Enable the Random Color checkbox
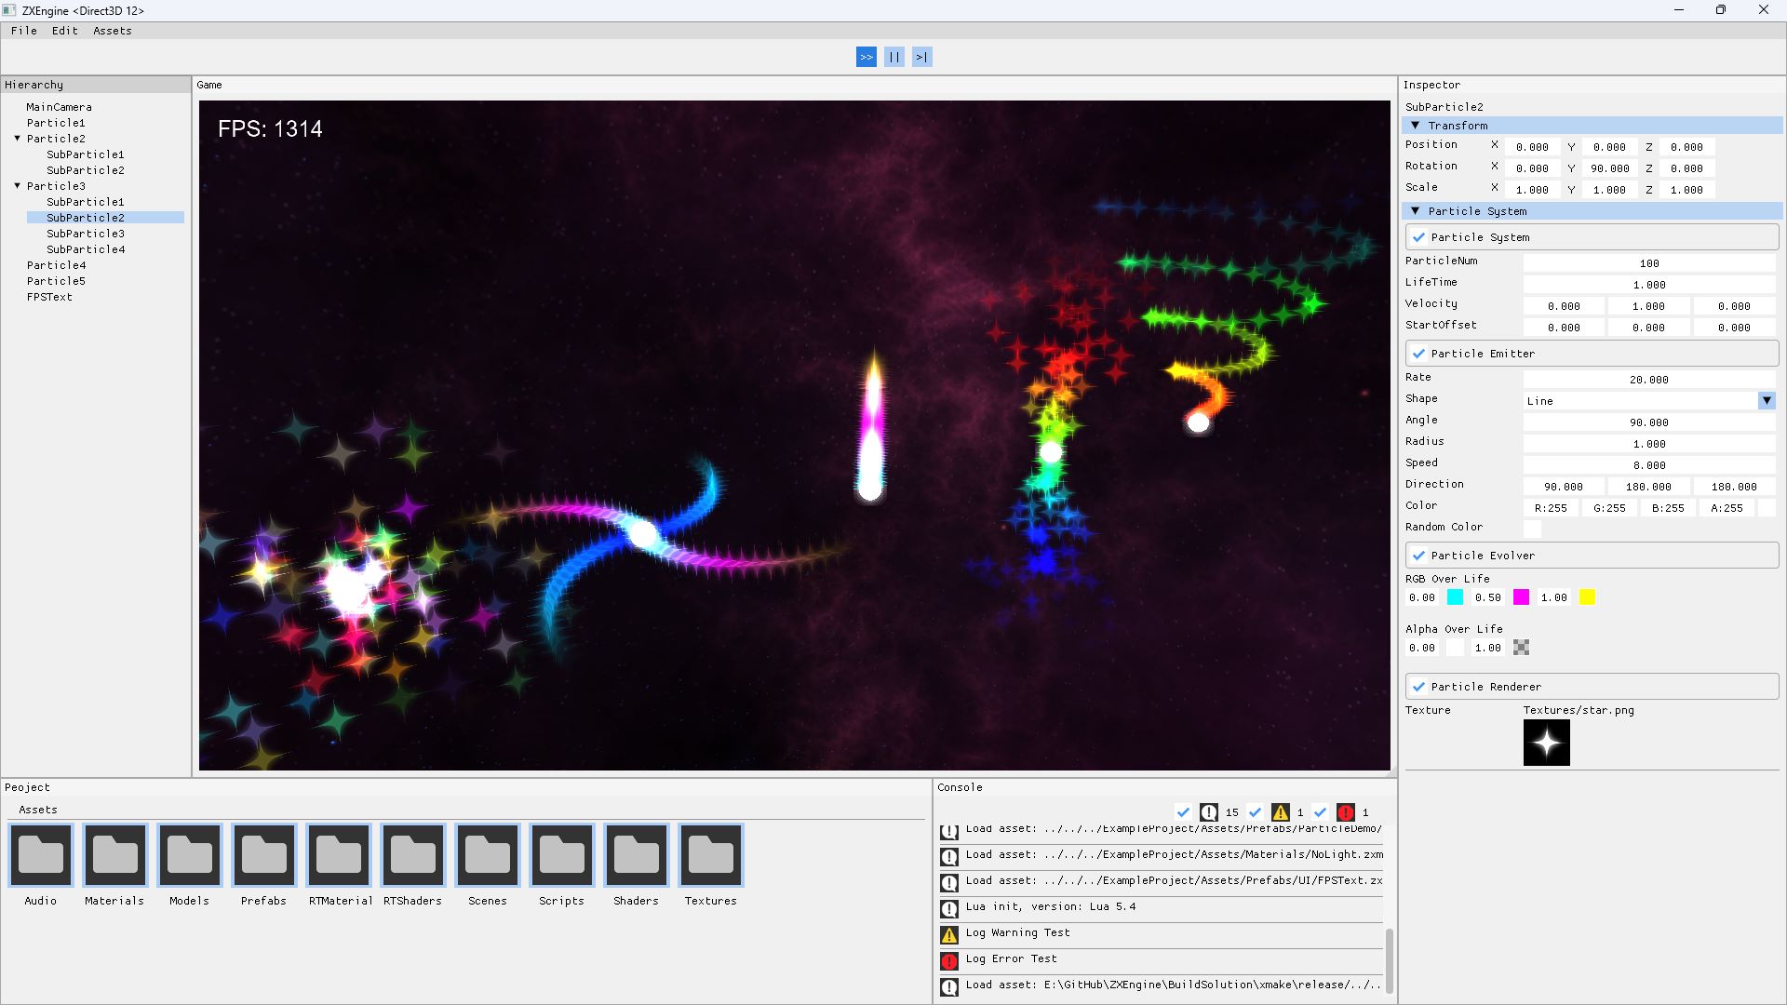 1532,529
